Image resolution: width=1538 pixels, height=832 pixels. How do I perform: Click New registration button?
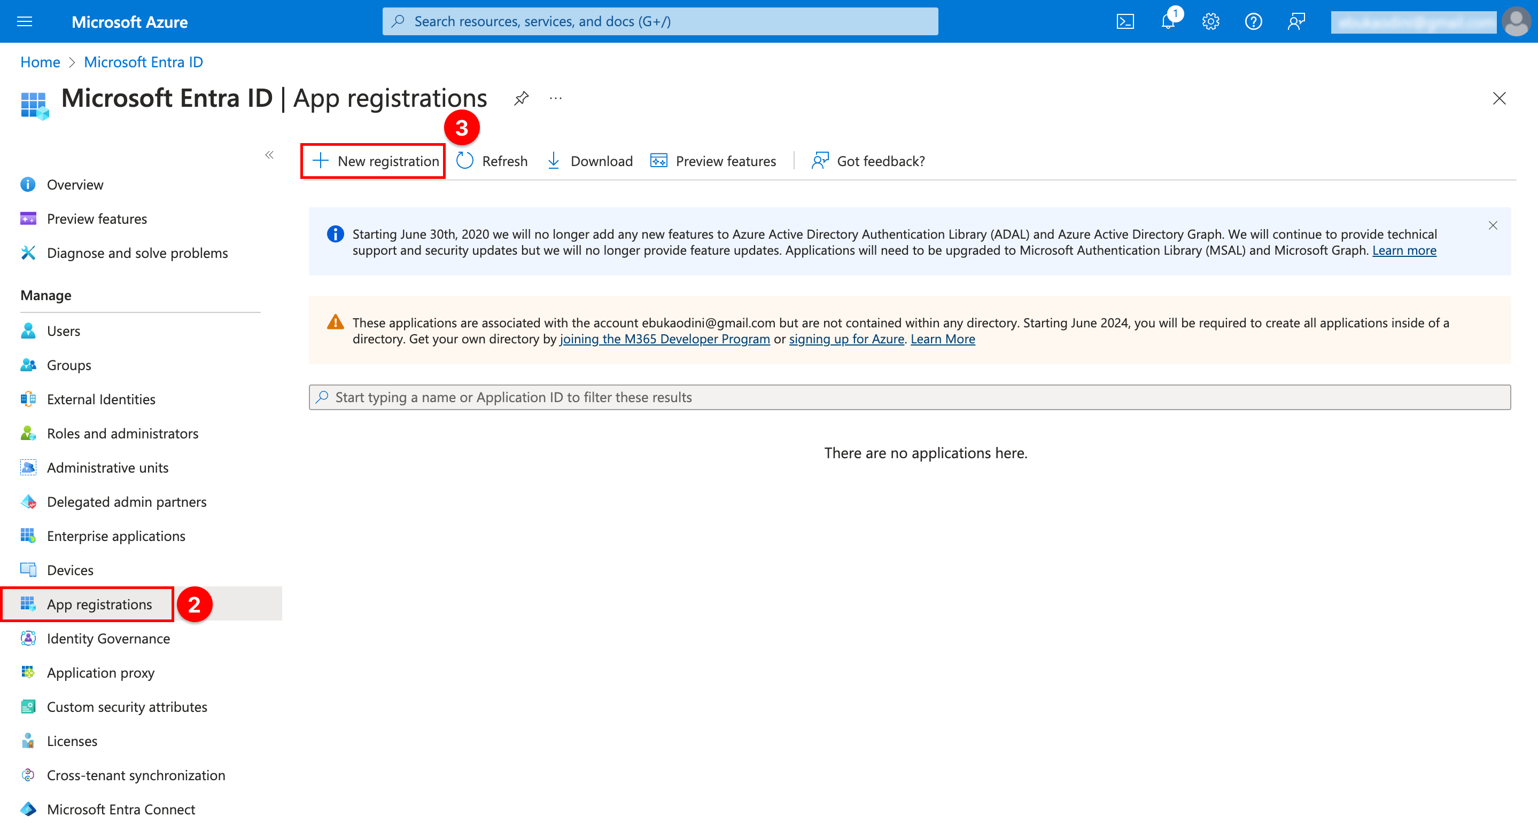(x=375, y=160)
